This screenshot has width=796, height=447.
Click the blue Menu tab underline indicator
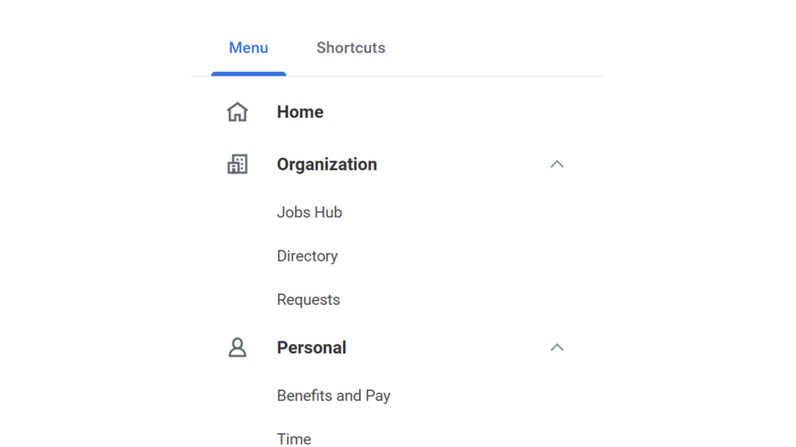tap(248, 74)
